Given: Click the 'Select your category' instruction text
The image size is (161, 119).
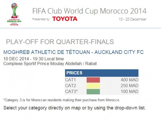Looking at the screenshot, I should point(74,108).
